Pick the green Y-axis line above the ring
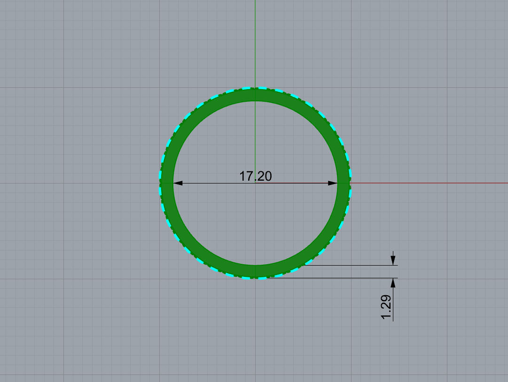Screen dimensions: 508x382 255,43
